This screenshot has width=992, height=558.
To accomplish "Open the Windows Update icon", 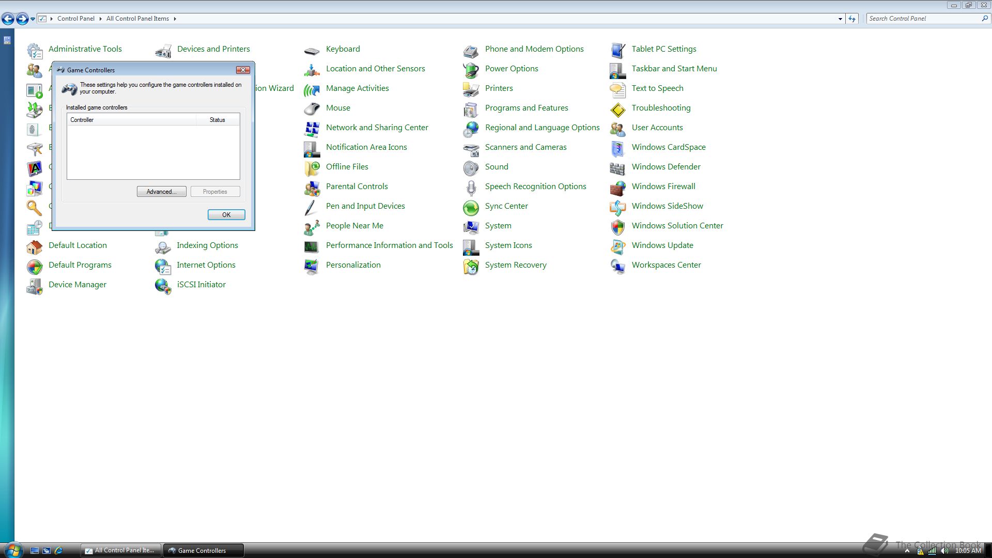I will 618,247.
